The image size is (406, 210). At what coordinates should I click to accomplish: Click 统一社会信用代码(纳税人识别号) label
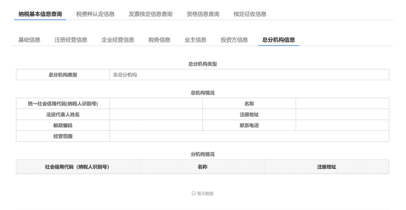(x=63, y=103)
